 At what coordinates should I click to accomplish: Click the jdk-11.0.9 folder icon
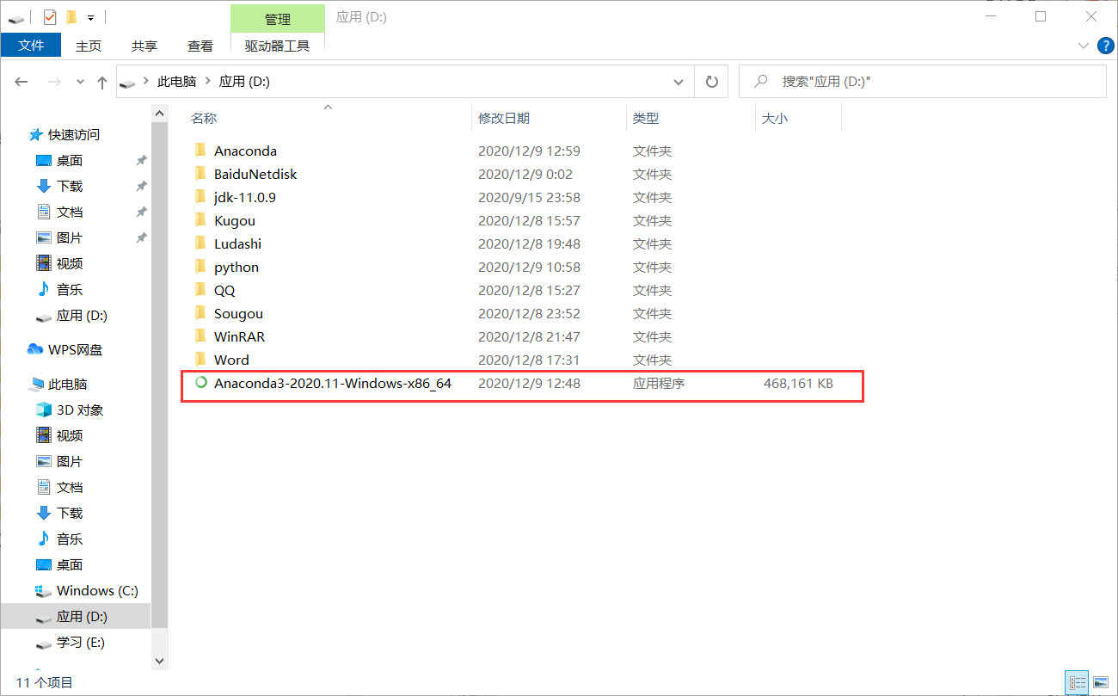click(200, 197)
